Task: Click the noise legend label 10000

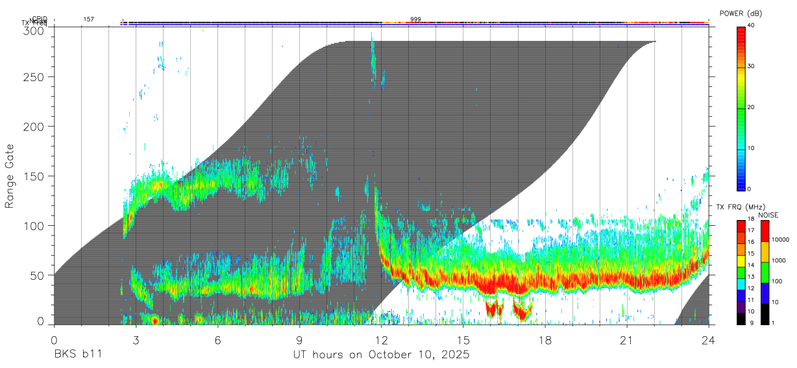Action: pyautogui.click(x=780, y=240)
